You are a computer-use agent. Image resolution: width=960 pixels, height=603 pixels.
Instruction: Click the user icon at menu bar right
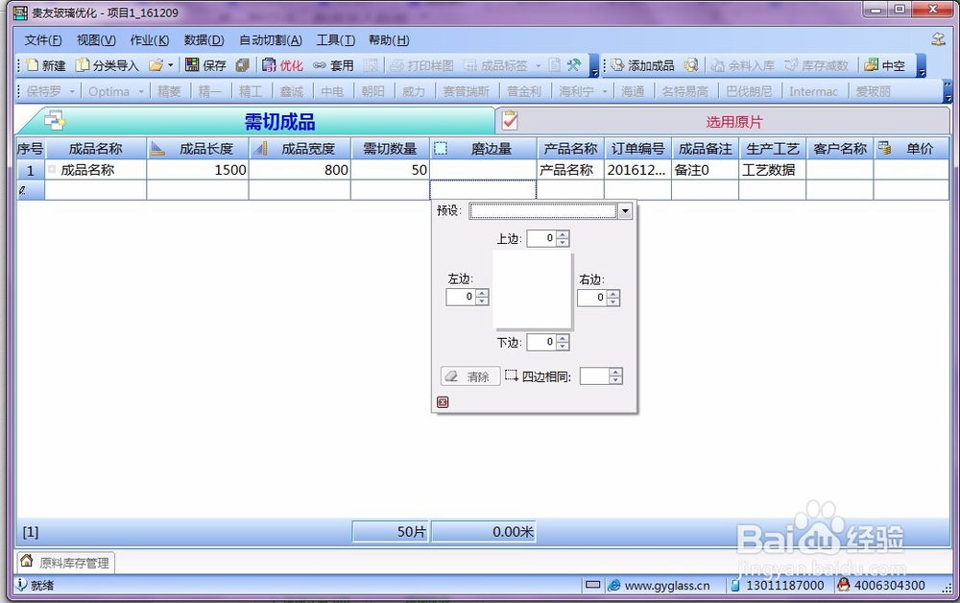[x=938, y=39]
